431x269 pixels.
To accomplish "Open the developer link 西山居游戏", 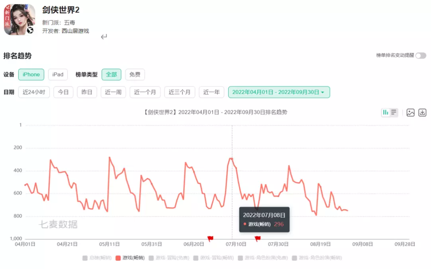I will click(x=75, y=31).
